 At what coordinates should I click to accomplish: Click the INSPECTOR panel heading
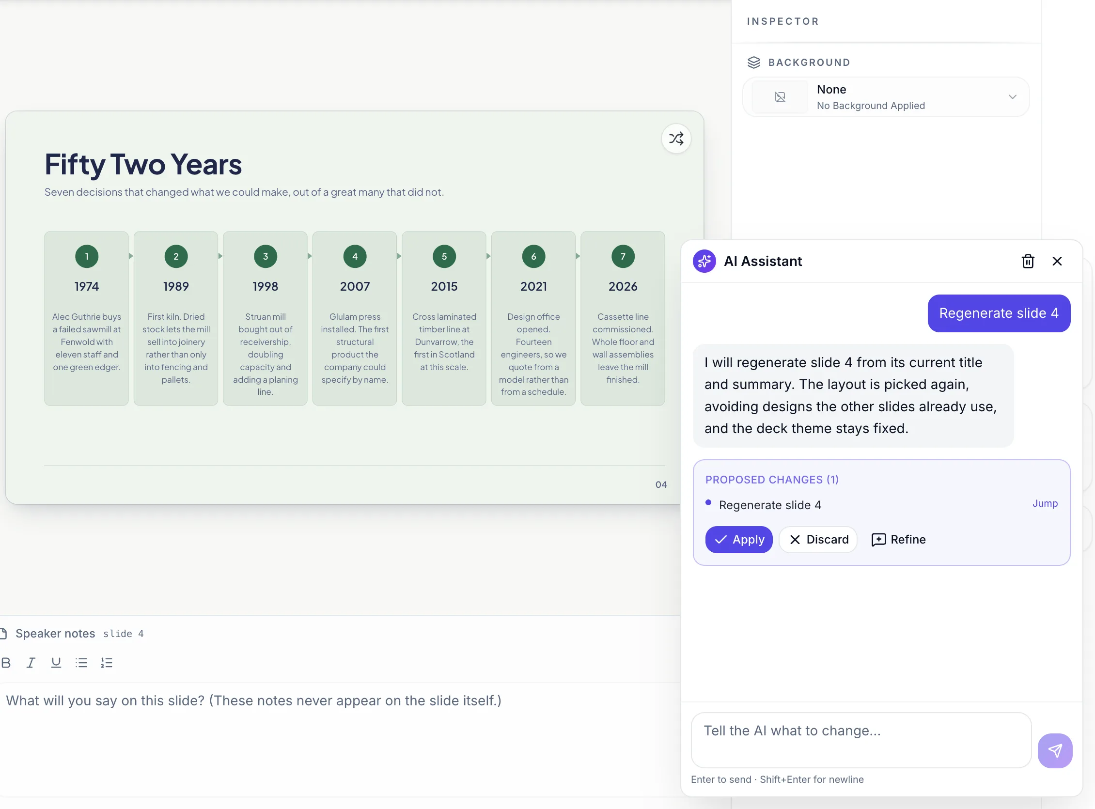[782, 21]
